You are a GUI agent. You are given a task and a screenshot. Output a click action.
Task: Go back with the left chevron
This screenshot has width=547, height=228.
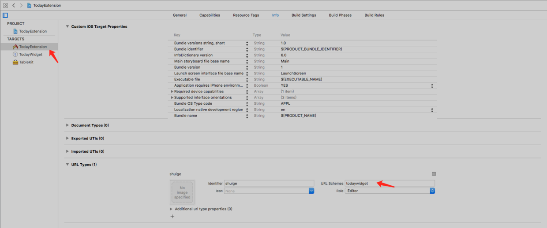(14, 5)
